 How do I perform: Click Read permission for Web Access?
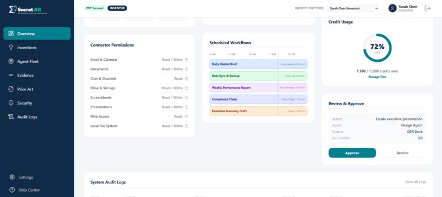pyautogui.click(x=178, y=117)
